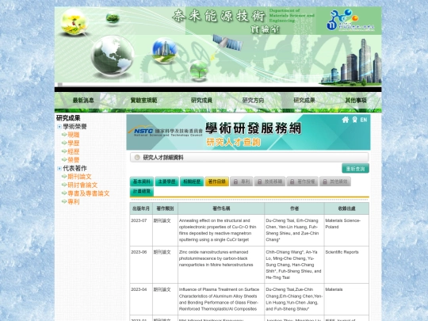This screenshot has height=321, width=428.
Task: Click lock icon on 技術移轉 tab
Action: click(260, 182)
